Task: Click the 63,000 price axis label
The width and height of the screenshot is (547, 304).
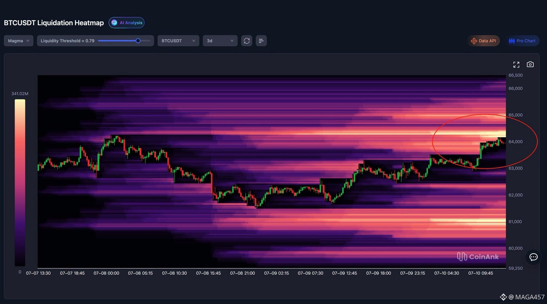Action: click(515, 168)
